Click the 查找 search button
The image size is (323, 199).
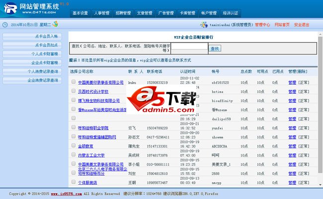(215, 49)
